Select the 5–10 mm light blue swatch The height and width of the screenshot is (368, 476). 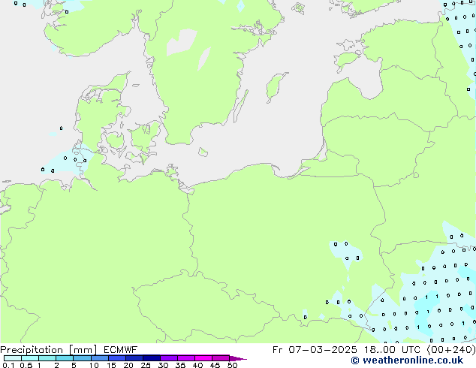click(x=82, y=358)
